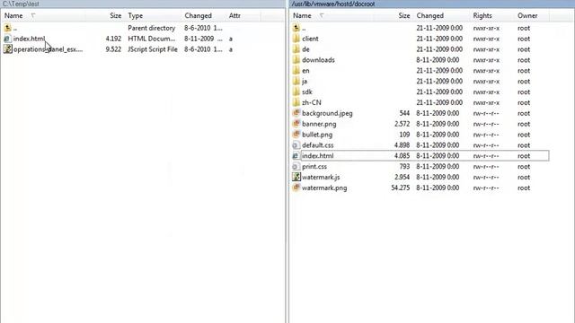
Task: Click the local index.html file icon
Action: (7, 39)
